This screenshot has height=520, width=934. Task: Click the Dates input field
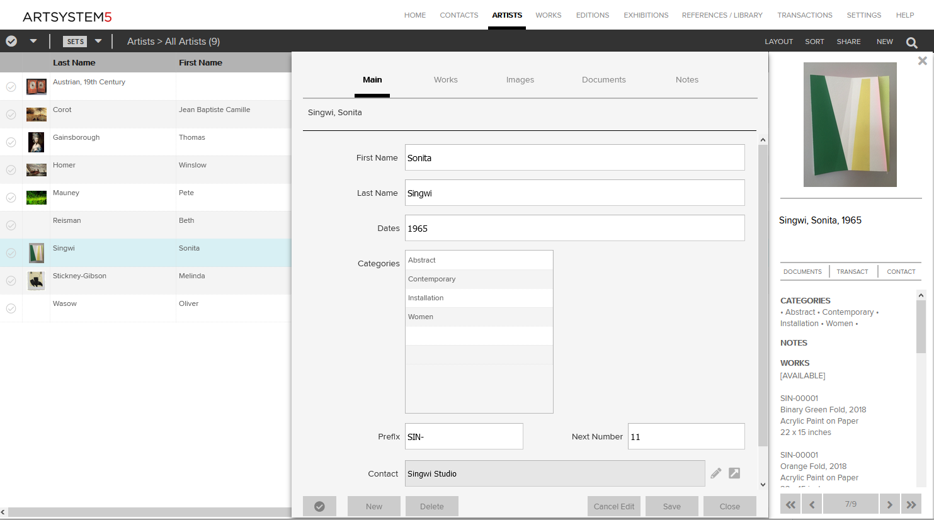click(574, 229)
